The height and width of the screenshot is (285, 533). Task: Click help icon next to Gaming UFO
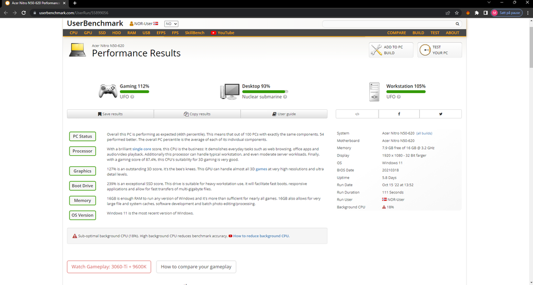(132, 96)
